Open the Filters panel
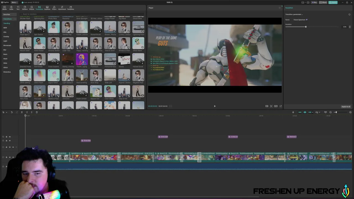 point(54,8)
